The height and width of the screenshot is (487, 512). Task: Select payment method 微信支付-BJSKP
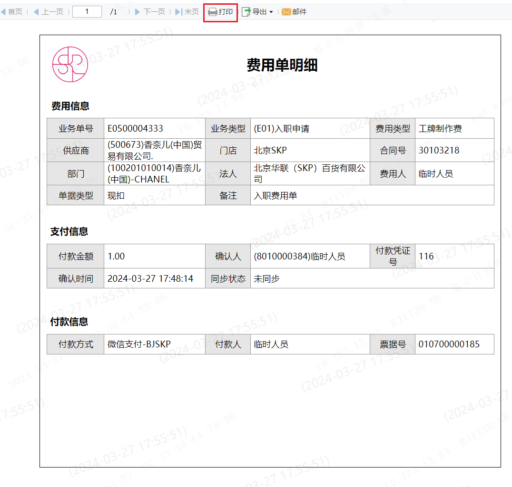pos(139,344)
